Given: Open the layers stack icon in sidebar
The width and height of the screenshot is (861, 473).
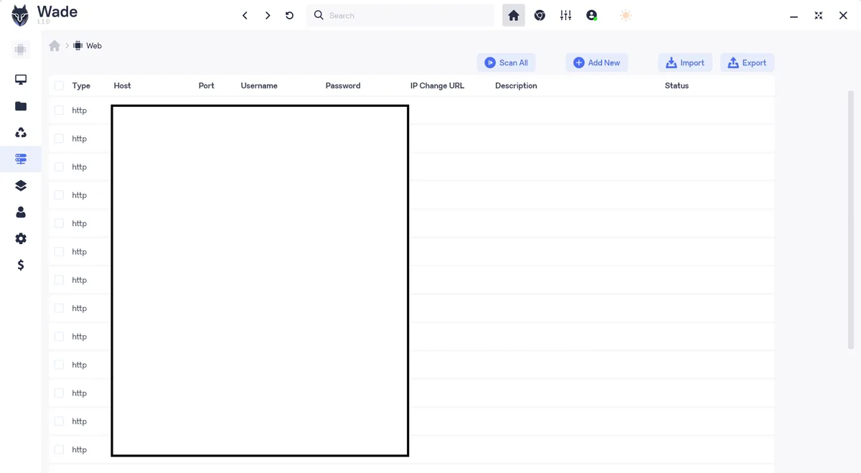Looking at the screenshot, I should (x=21, y=186).
